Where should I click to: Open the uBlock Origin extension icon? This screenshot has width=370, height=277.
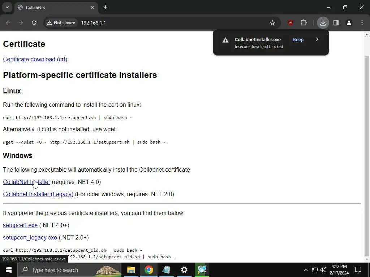[291, 23]
